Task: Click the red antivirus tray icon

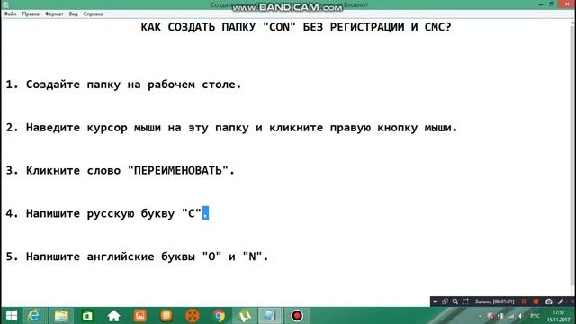Action: pyautogui.click(x=490, y=316)
